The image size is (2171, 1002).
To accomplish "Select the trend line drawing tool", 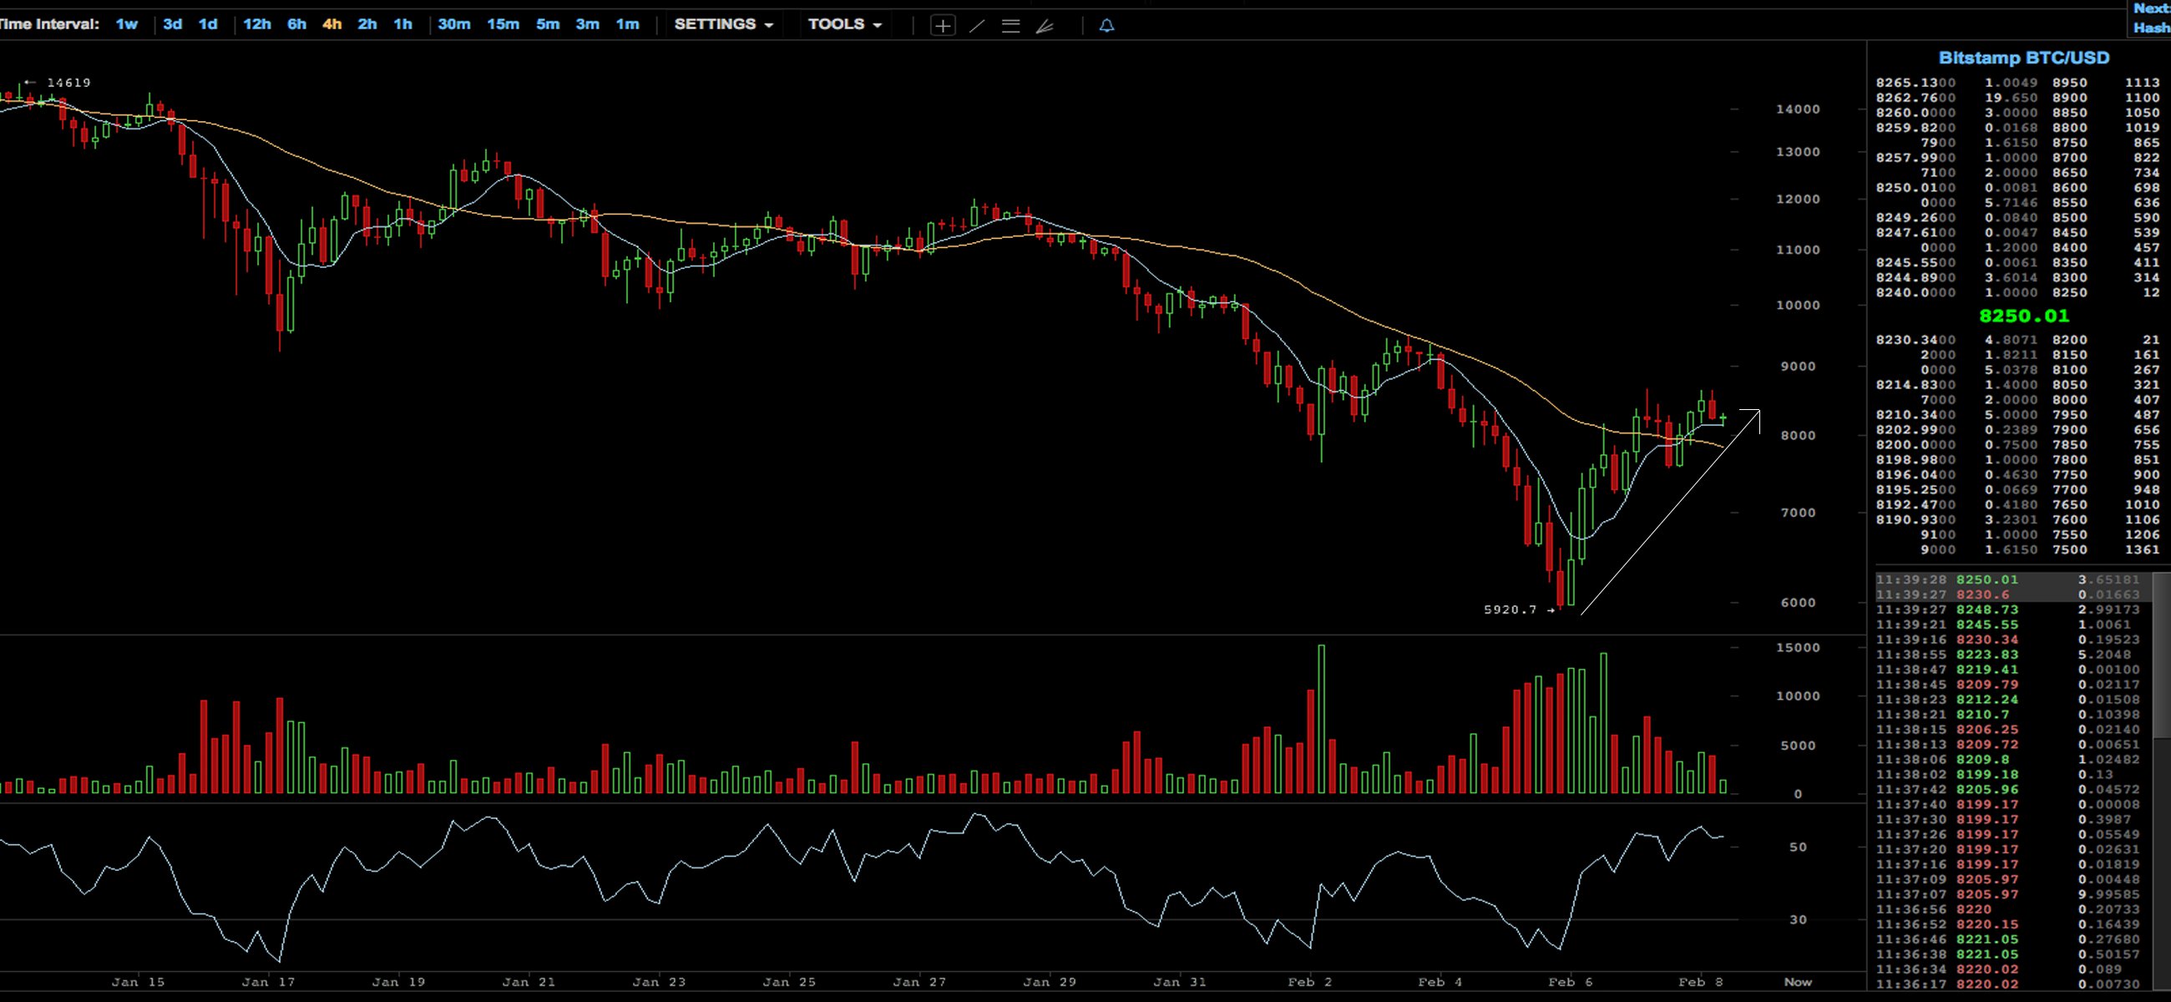I will [x=977, y=25].
